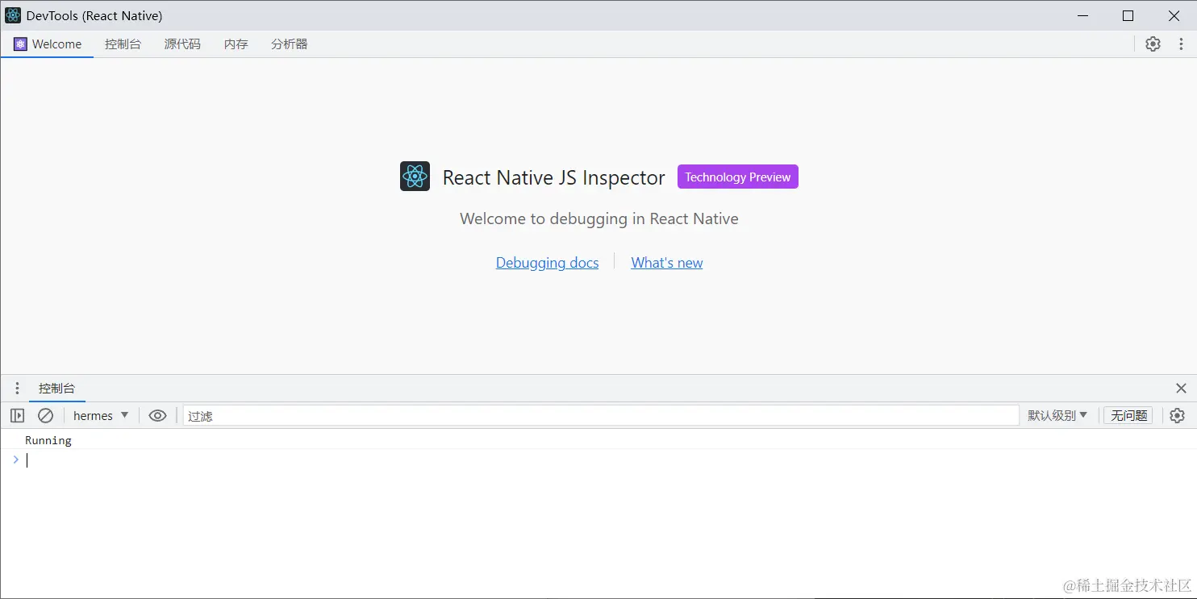Select the 控制台 drawer tab
1197x599 pixels.
[x=56, y=389]
